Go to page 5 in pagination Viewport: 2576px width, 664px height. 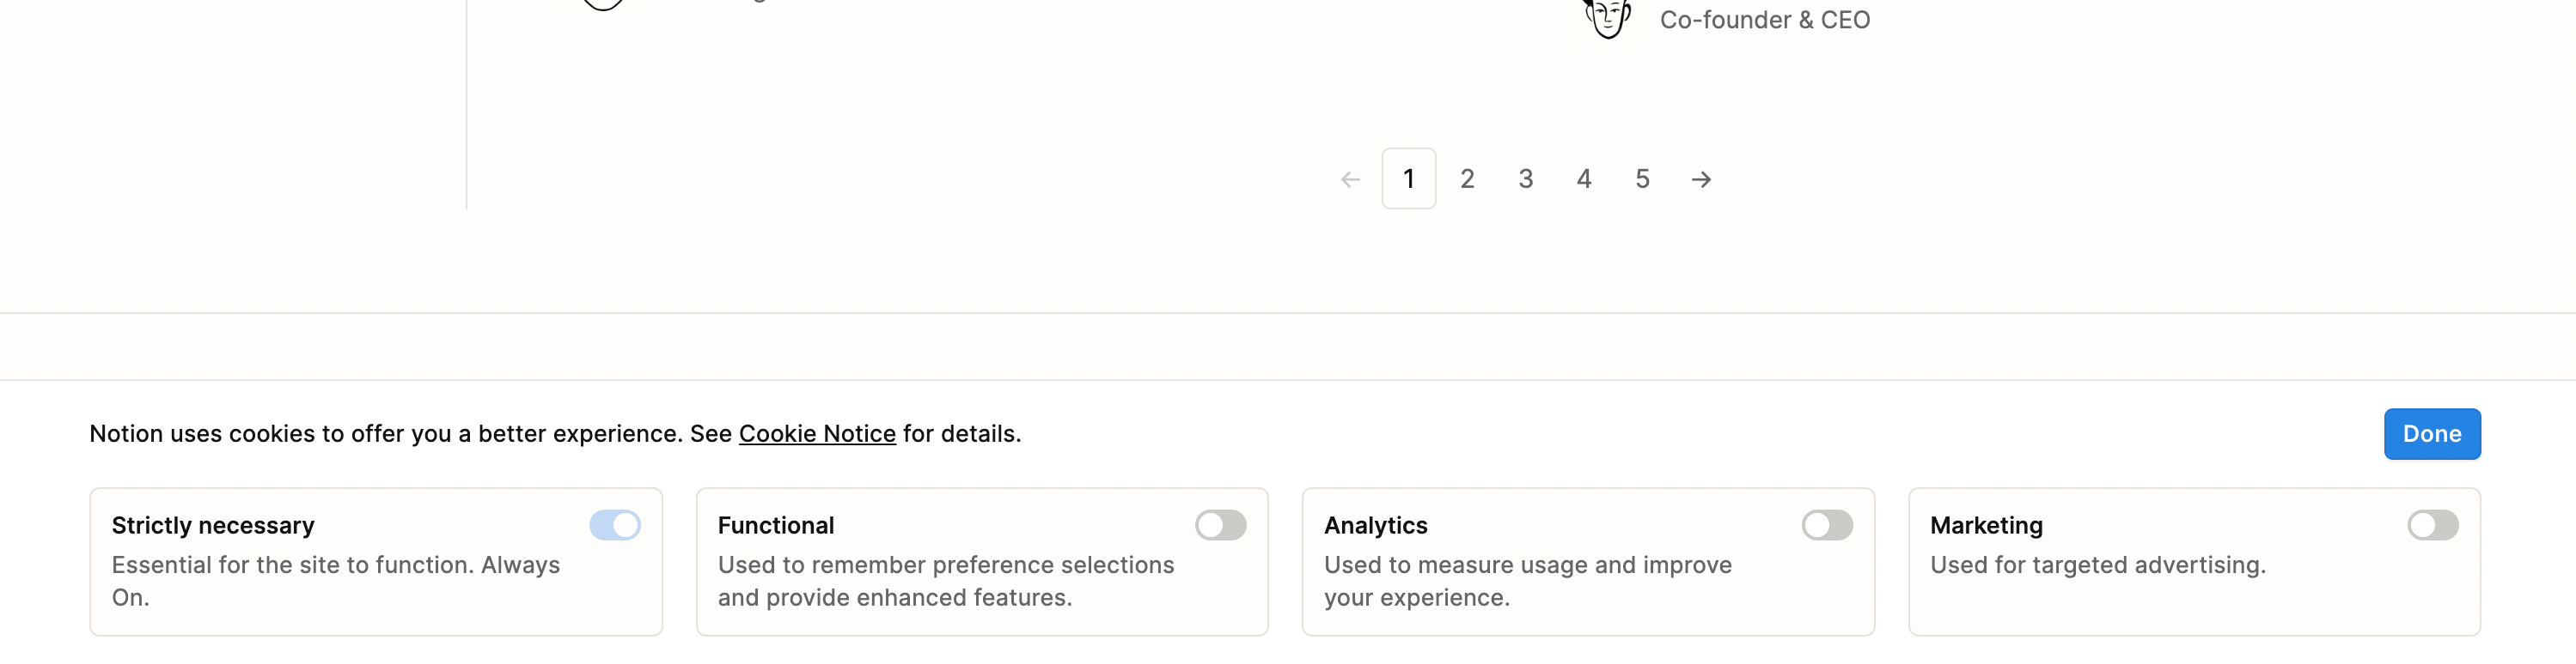click(x=1642, y=178)
